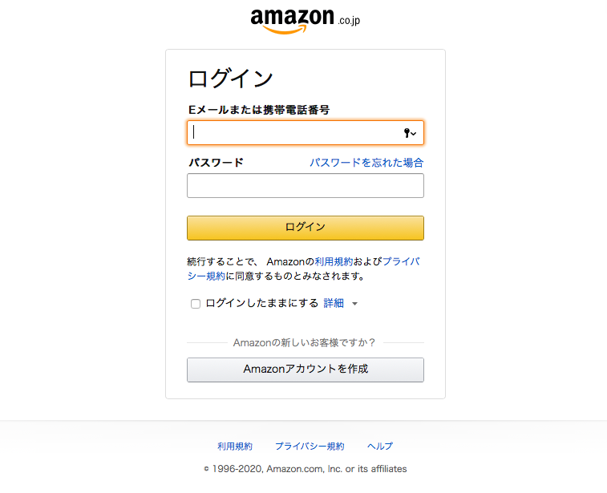Image resolution: width=607 pixels, height=493 pixels.
Task: Click the ログインしたままにする label text
Action: pos(262,303)
